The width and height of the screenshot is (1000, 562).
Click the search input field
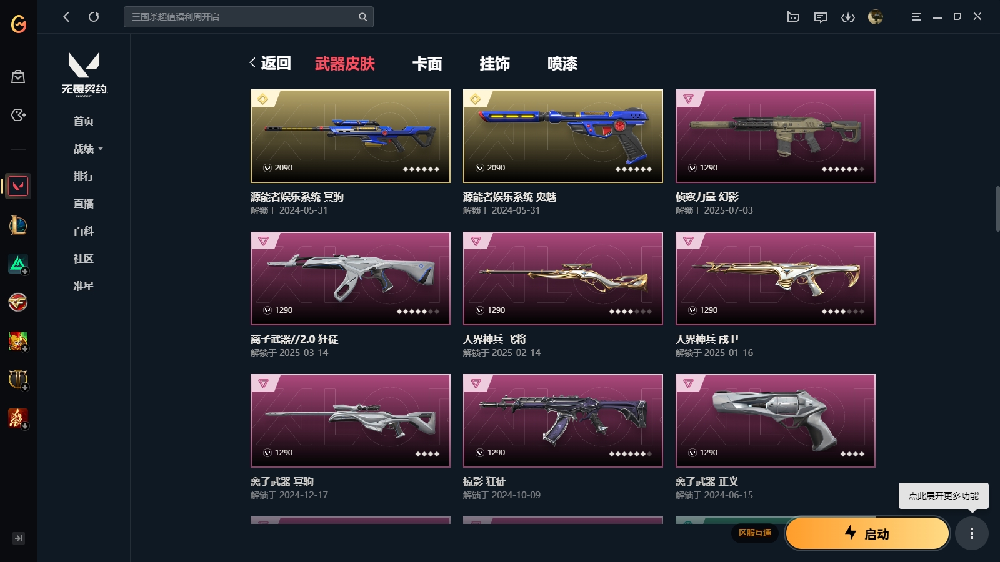click(x=249, y=17)
